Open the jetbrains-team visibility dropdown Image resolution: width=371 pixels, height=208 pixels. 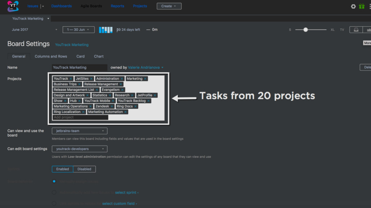[x=79, y=131]
